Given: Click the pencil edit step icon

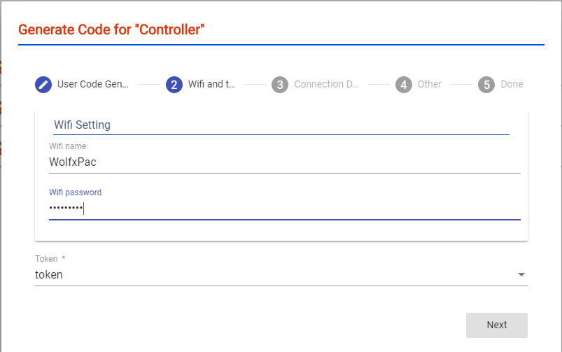Looking at the screenshot, I should pyautogui.click(x=43, y=85).
